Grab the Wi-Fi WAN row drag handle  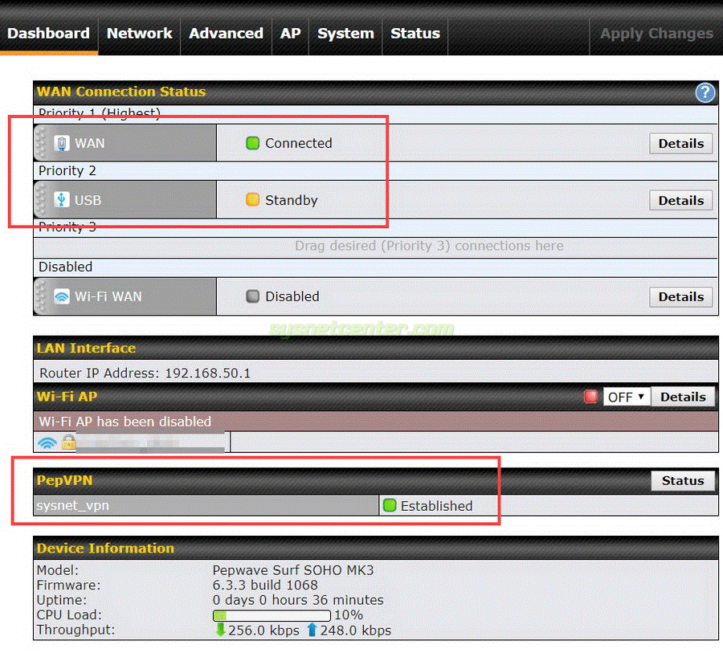tap(41, 296)
